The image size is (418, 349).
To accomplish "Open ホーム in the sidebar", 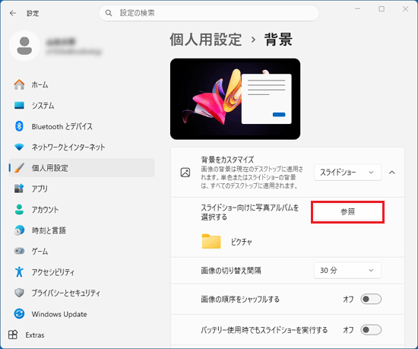I will pos(81,84).
